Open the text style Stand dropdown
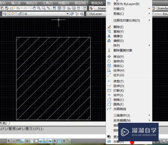This screenshot has height=145, width=168. (x=100, y=8)
